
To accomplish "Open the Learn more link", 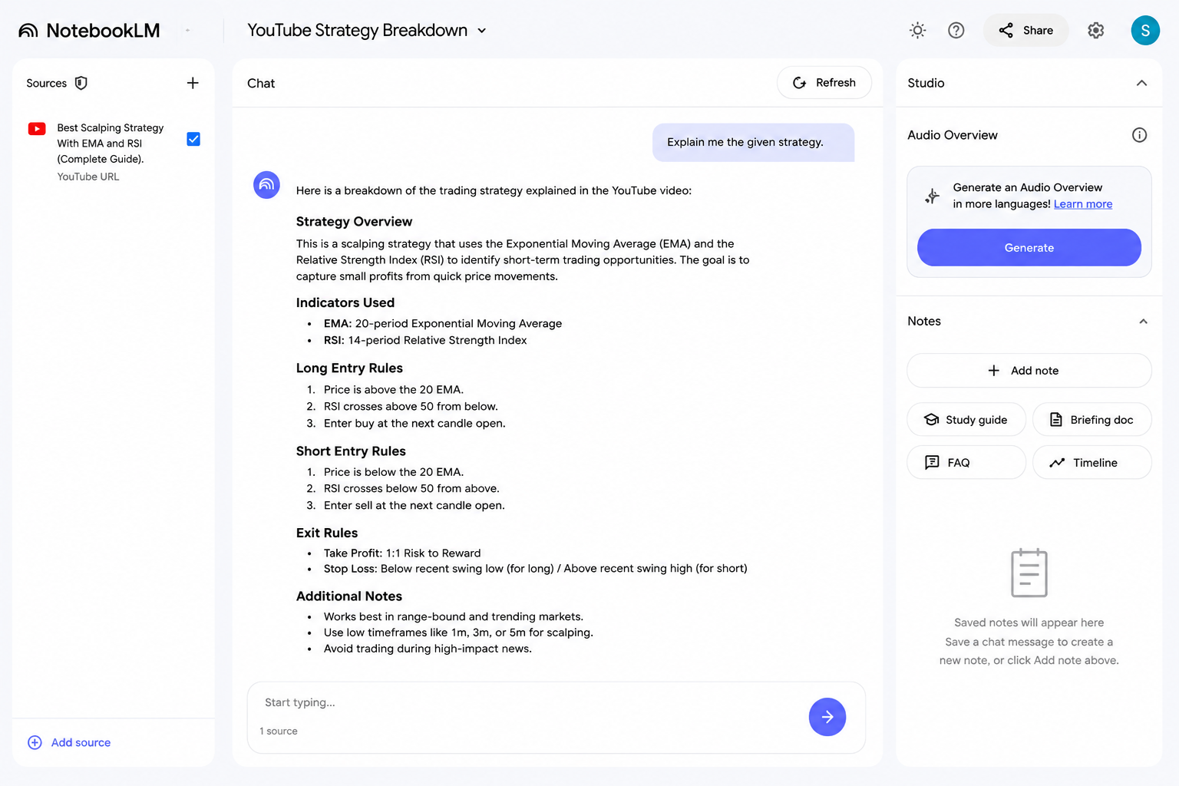I will pos(1083,204).
